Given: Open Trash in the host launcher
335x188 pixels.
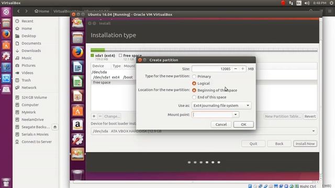Looking at the screenshot, I should coord(6,183).
